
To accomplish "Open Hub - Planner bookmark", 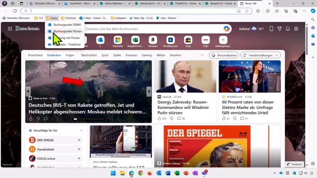I will [166, 18].
